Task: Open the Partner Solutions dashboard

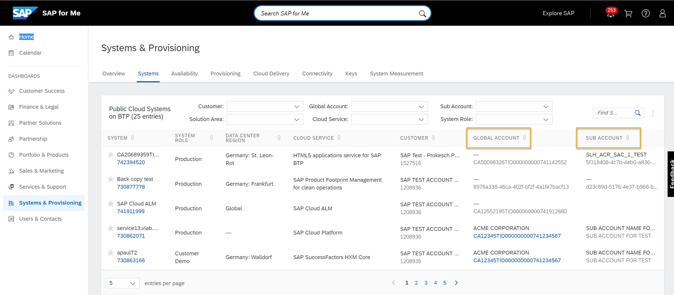Action: (x=41, y=123)
